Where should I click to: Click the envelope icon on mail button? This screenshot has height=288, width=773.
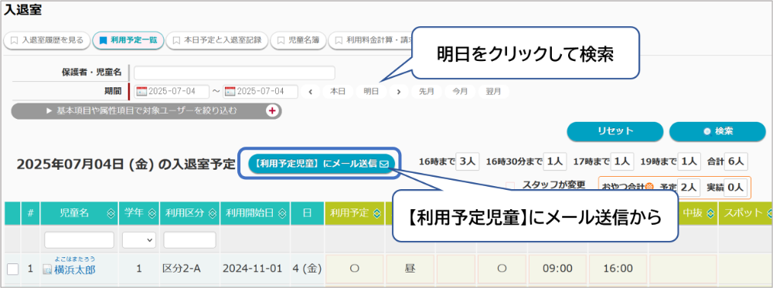tap(384, 164)
